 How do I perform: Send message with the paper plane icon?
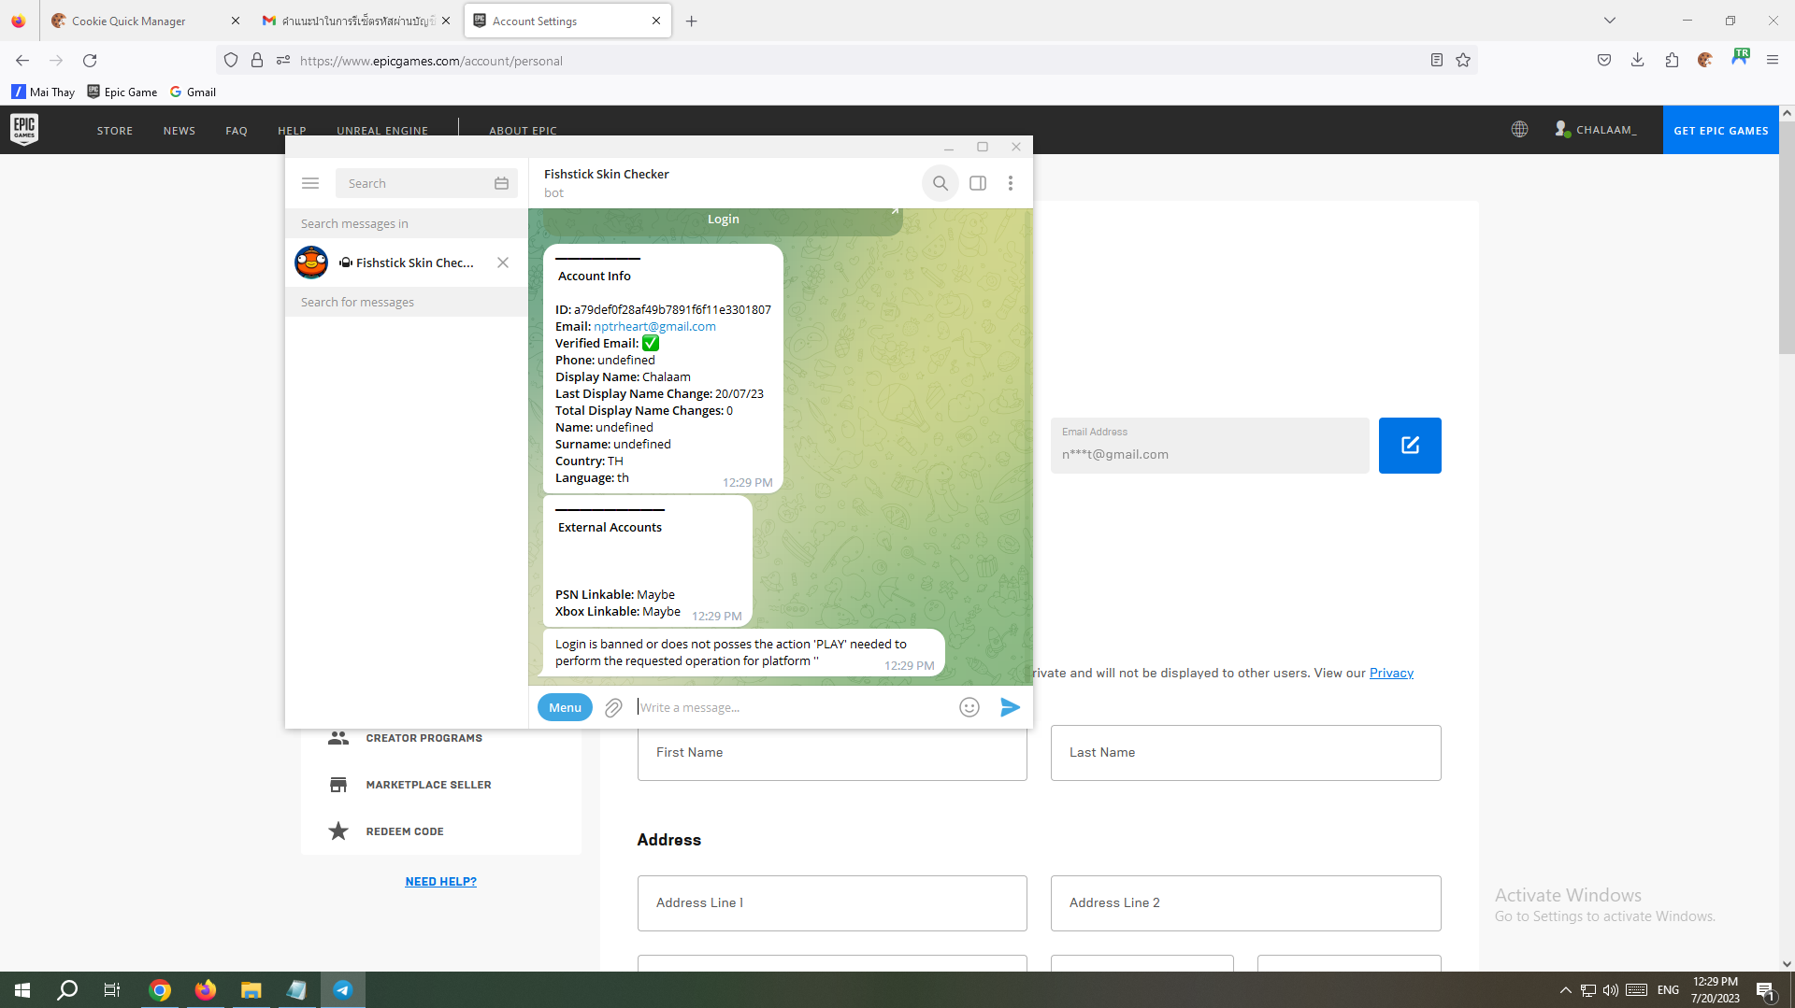click(1010, 707)
